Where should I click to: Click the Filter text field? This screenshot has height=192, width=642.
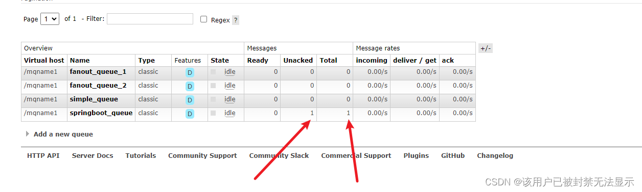(150, 19)
